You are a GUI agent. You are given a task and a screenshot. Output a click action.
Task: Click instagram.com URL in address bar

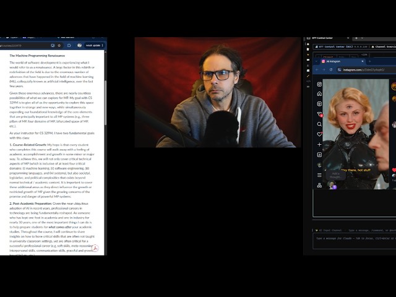coord(364,70)
